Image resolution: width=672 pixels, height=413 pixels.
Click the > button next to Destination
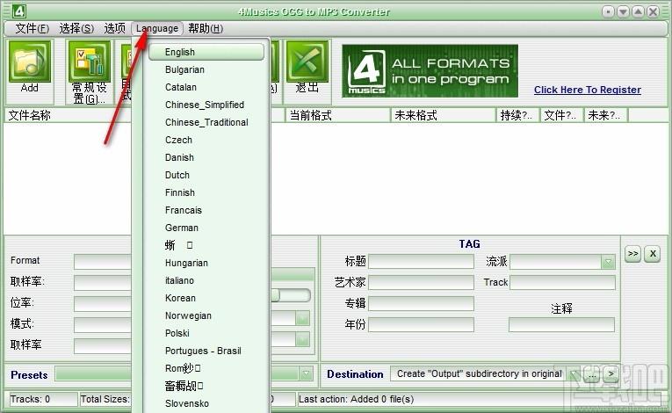coord(611,374)
